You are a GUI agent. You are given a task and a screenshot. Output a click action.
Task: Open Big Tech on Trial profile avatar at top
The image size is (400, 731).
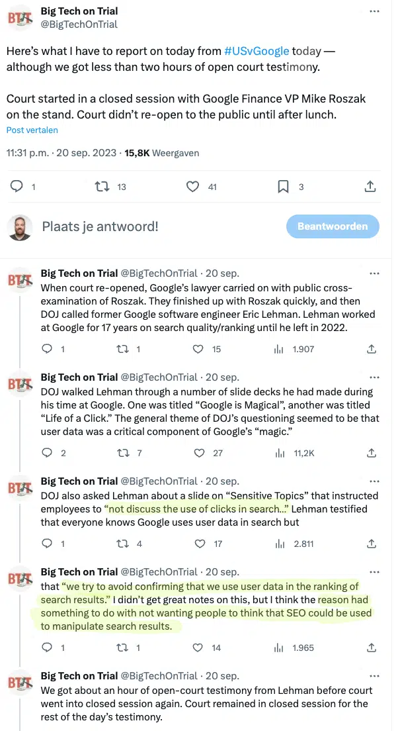tap(20, 18)
